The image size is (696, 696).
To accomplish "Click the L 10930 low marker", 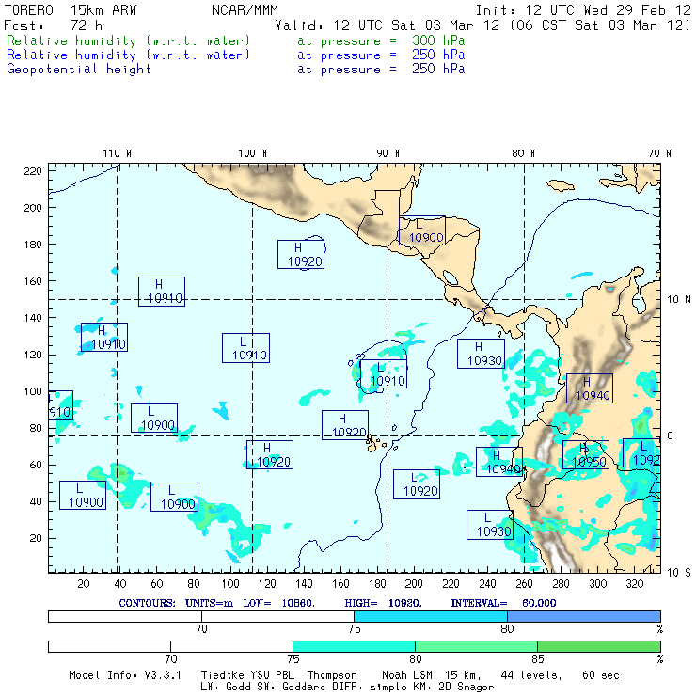I will point(489,525).
